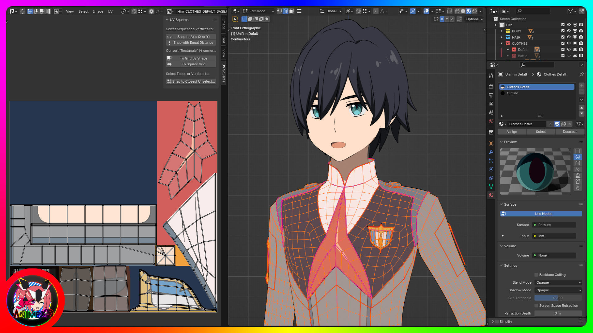The width and height of the screenshot is (593, 333).
Task: Toggle viewport overlays
Action: tap(426, 11)
